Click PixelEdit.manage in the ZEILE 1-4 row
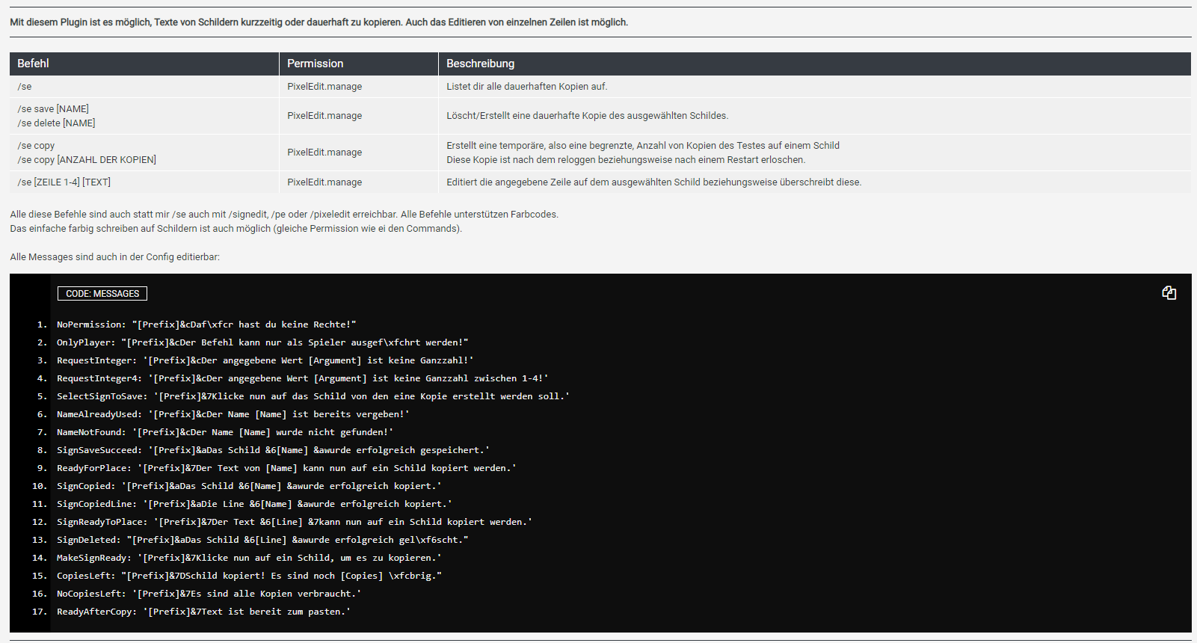Viewport: 1197px width, 643px height. pyautogui.click(x=324, y=182)
